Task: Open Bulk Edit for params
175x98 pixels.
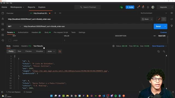Action: [162, 36]
